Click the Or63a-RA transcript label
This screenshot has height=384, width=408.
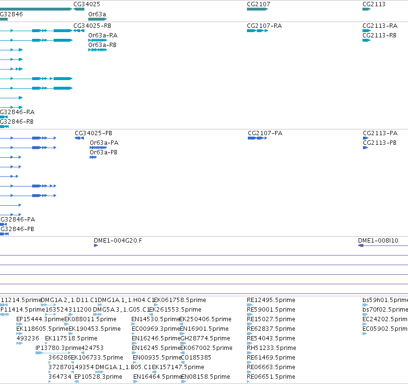(103, 35)
